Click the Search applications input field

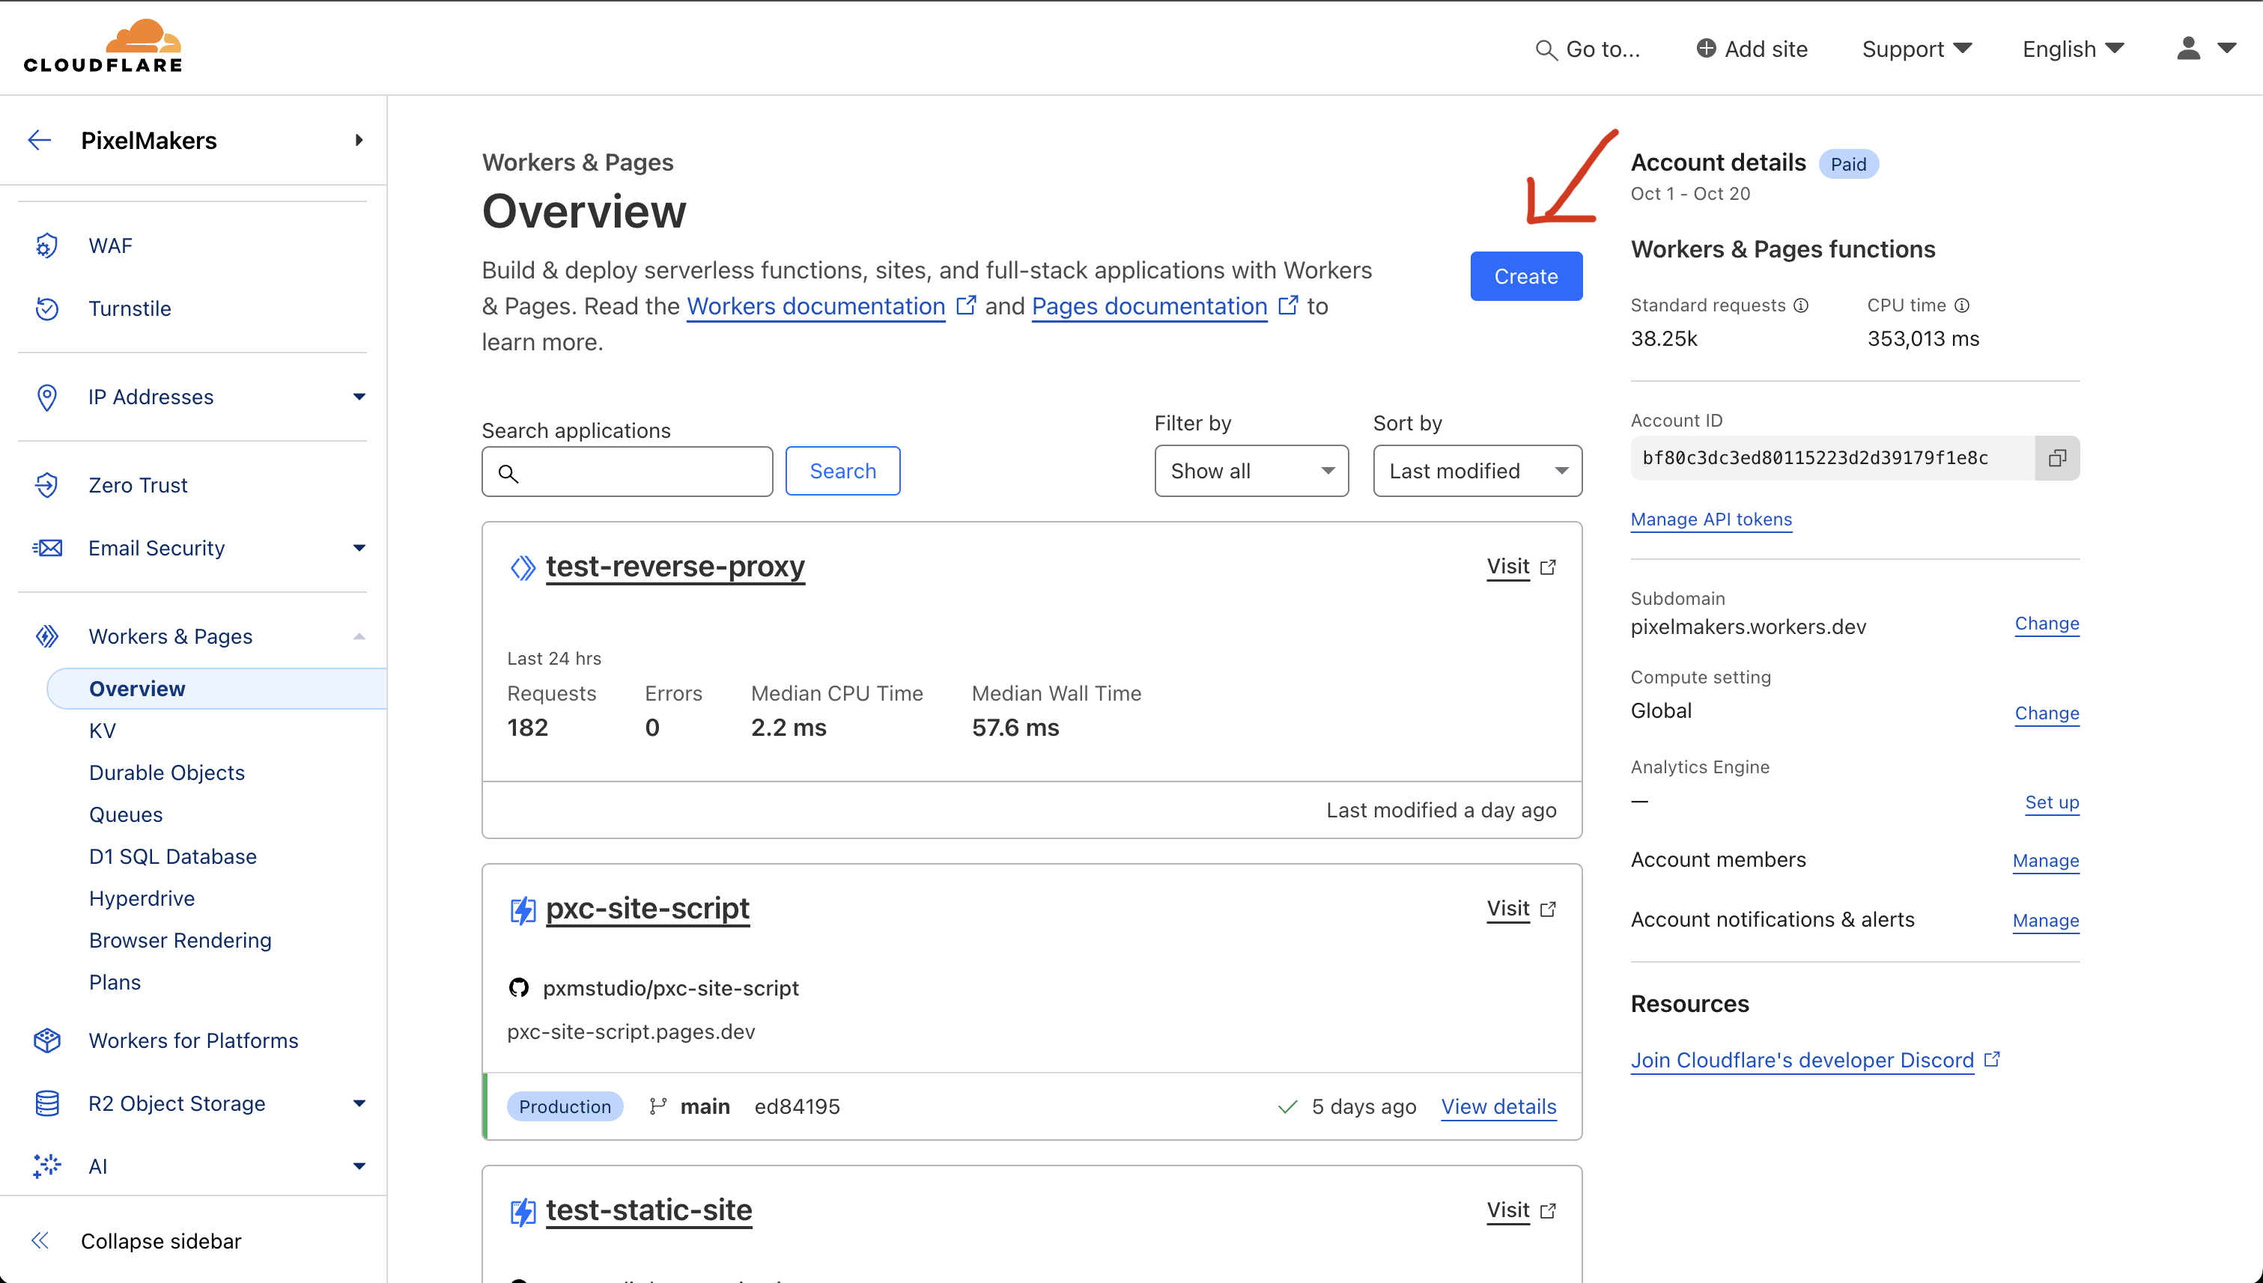[x=627, y=472]
